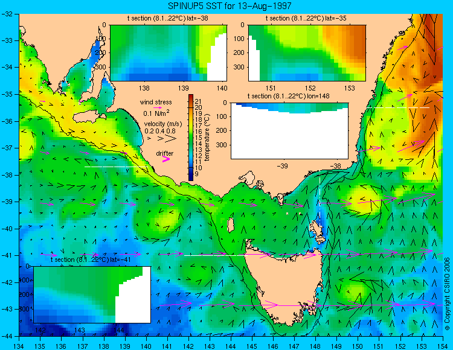Open the lat=-35 temperature section inset
Image resolution: width=453 pixels, height=350 pixels.
[307, 53]
